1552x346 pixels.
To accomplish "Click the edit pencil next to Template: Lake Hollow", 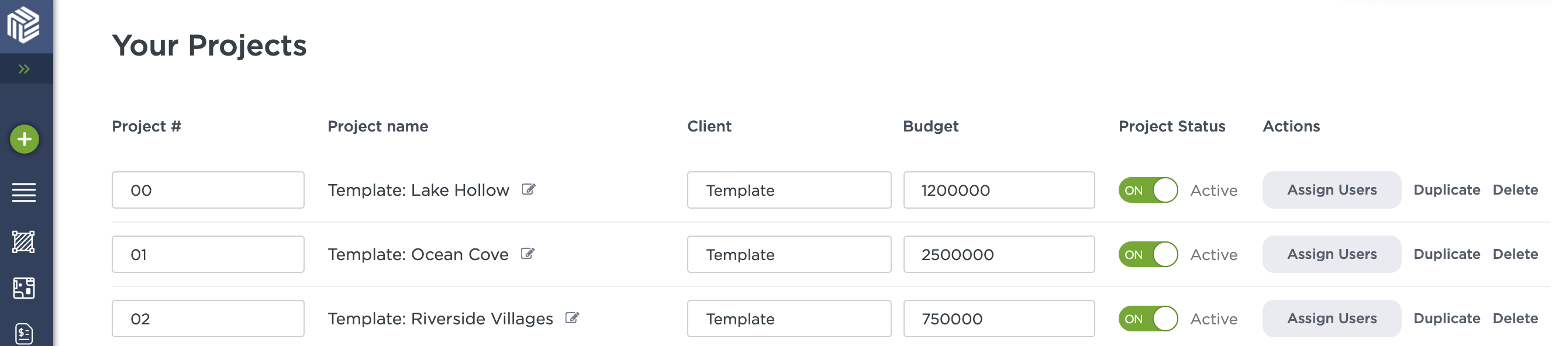I will [x=529, y=189].
